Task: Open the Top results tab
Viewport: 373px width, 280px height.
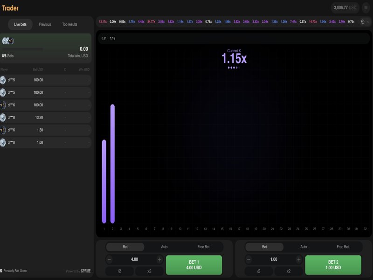Action: 69,24
